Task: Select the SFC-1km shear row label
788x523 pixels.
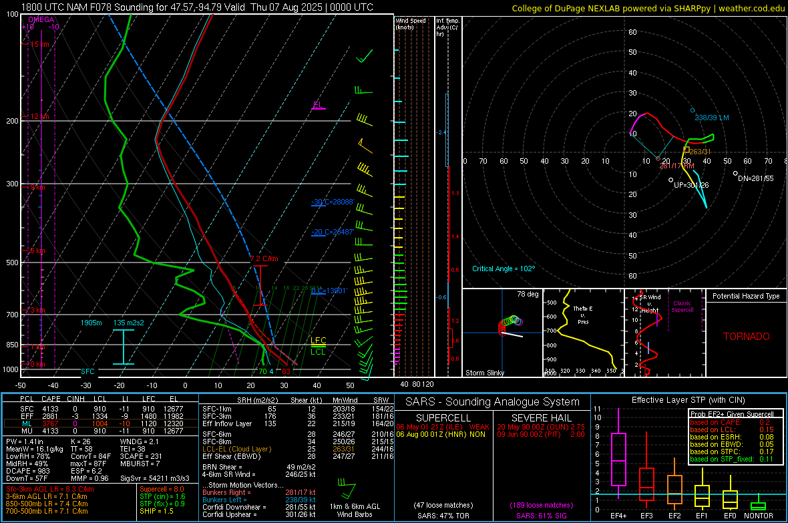Action: coord(217,409)
